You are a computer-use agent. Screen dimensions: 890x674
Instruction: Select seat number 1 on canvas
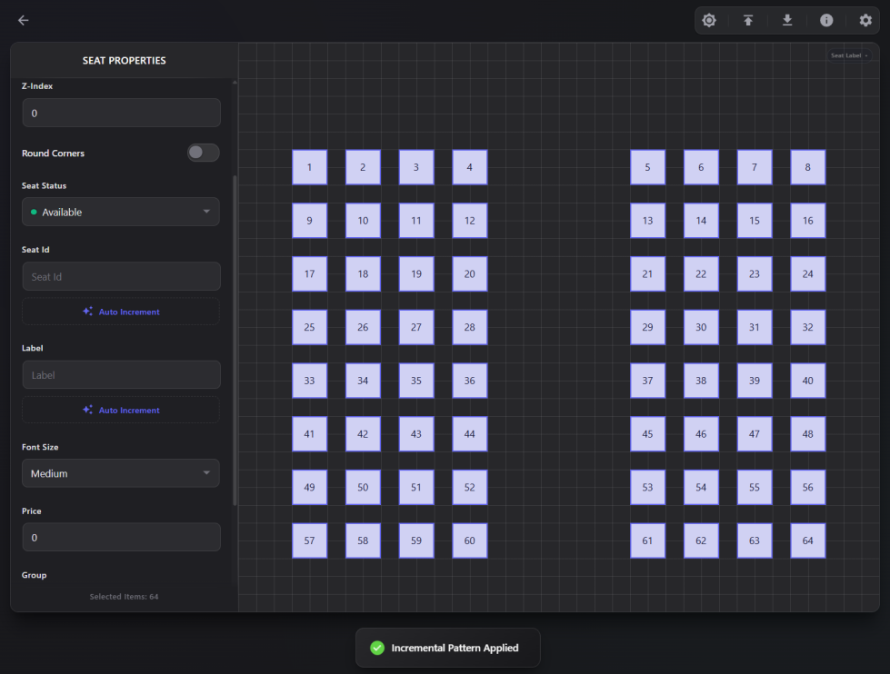tap(309, 167)
